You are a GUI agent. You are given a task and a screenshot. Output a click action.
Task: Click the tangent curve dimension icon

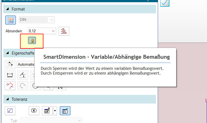tap(10, 86)
